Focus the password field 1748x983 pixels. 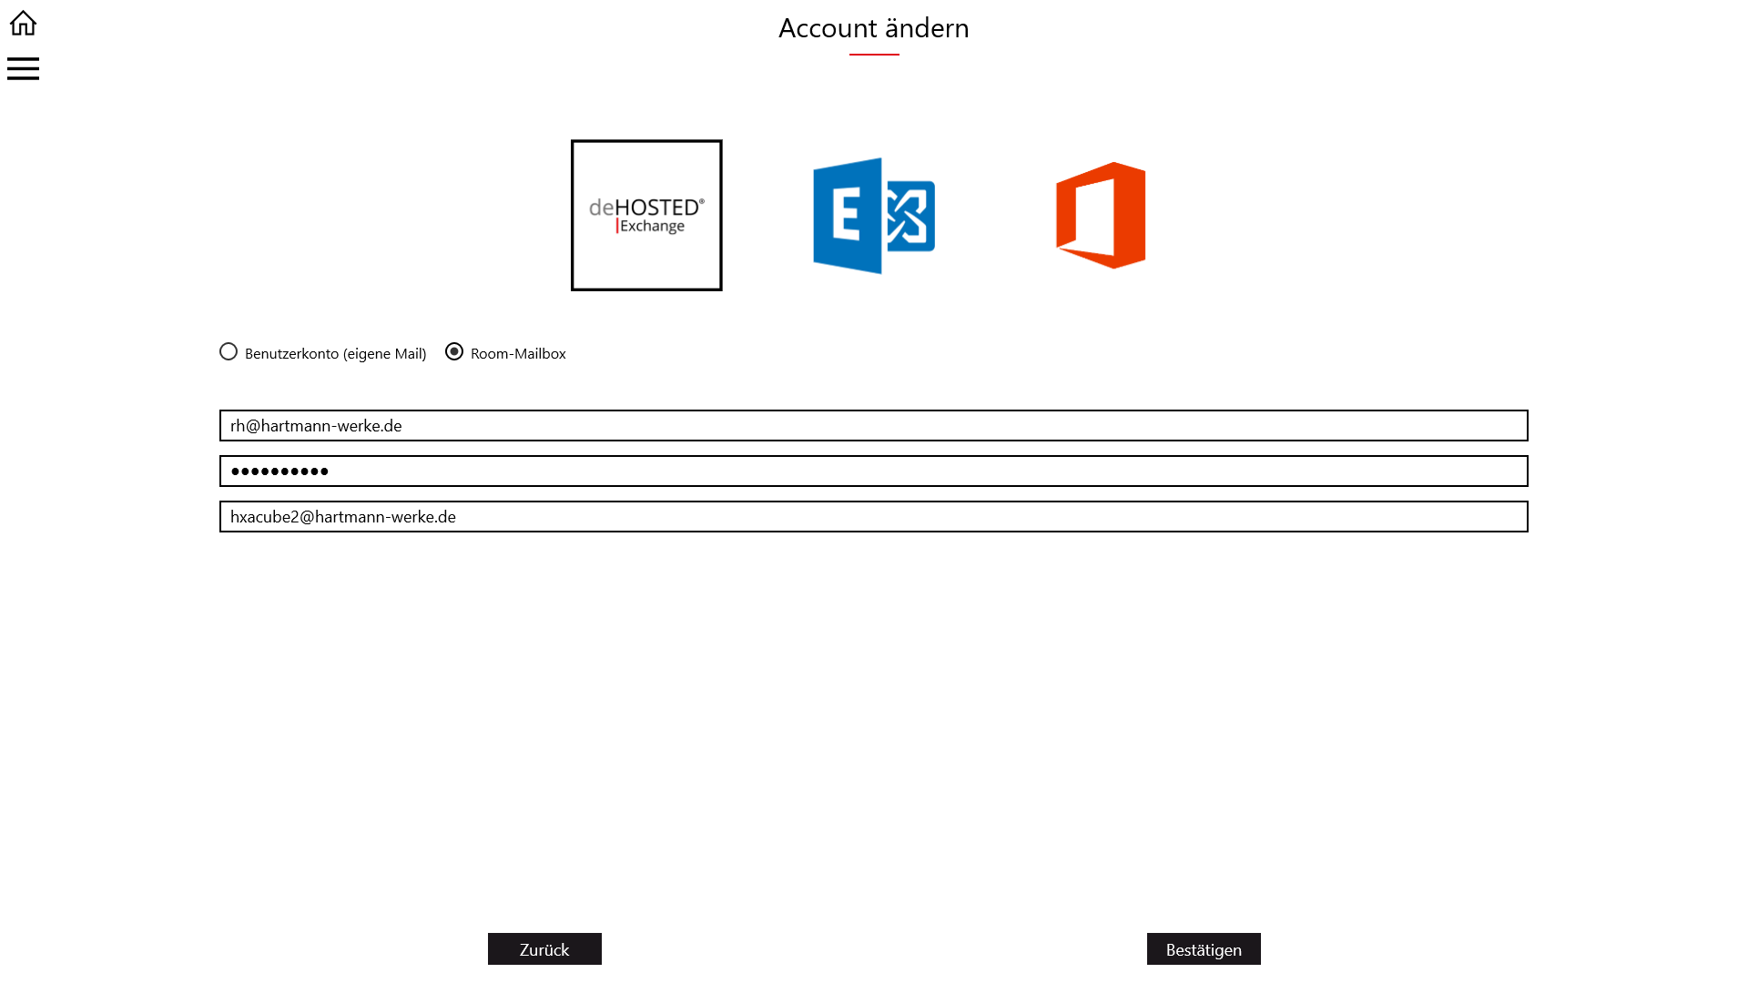[x=874, y=471]
